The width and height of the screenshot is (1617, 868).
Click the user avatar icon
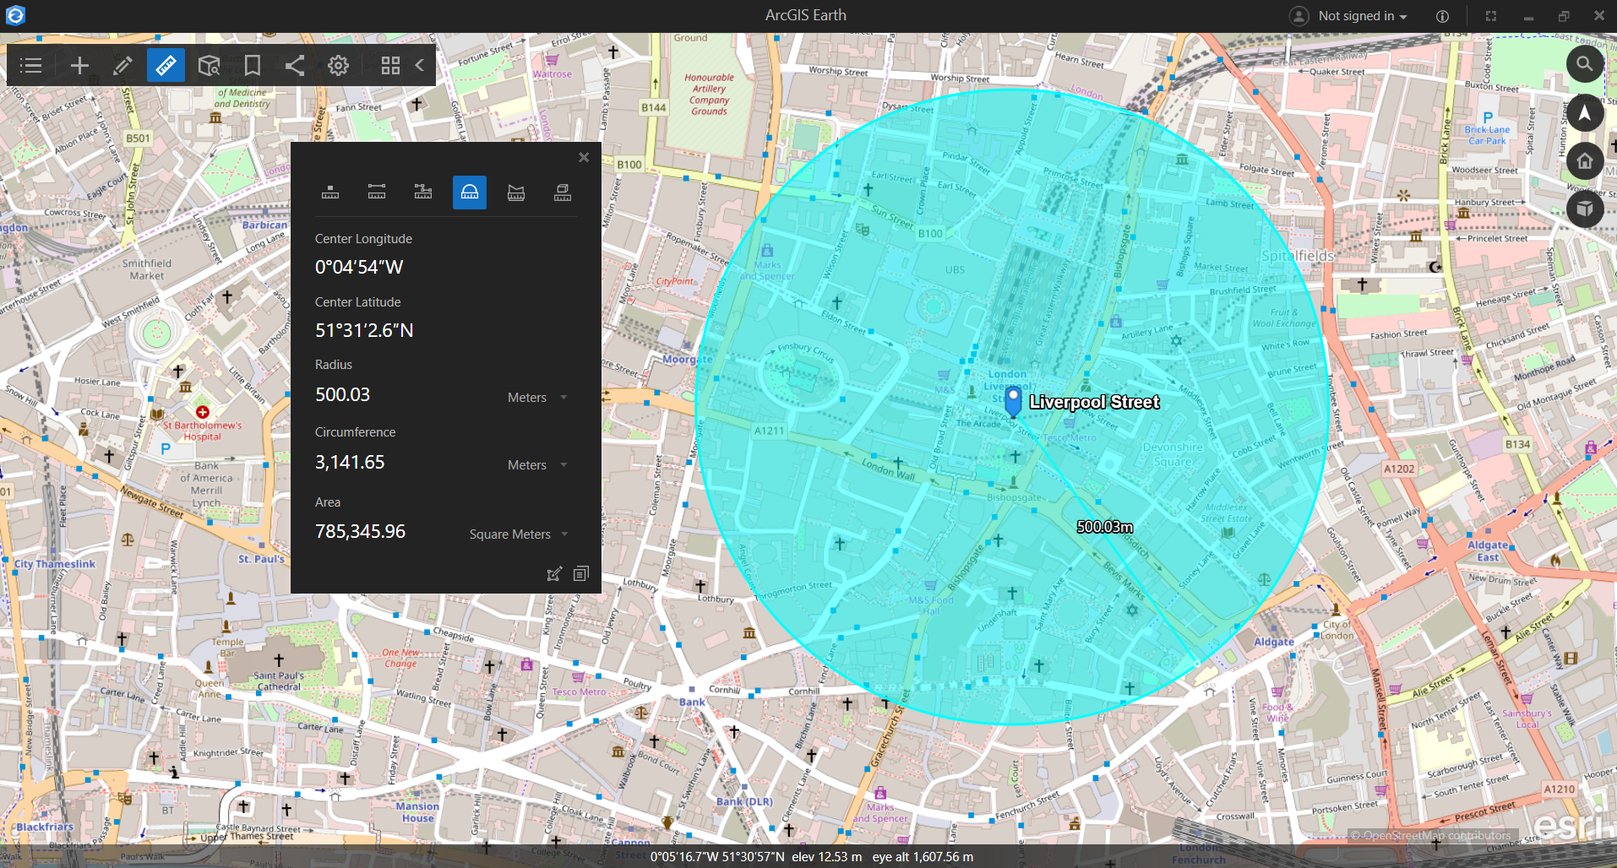(1298, 16)
